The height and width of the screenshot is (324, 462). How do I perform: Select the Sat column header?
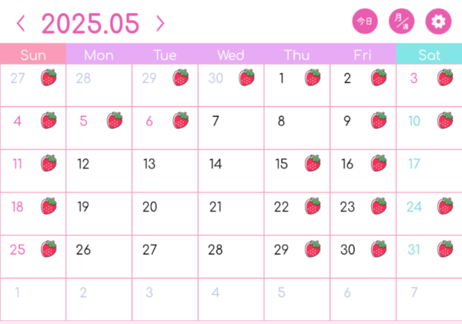point(429,54)
